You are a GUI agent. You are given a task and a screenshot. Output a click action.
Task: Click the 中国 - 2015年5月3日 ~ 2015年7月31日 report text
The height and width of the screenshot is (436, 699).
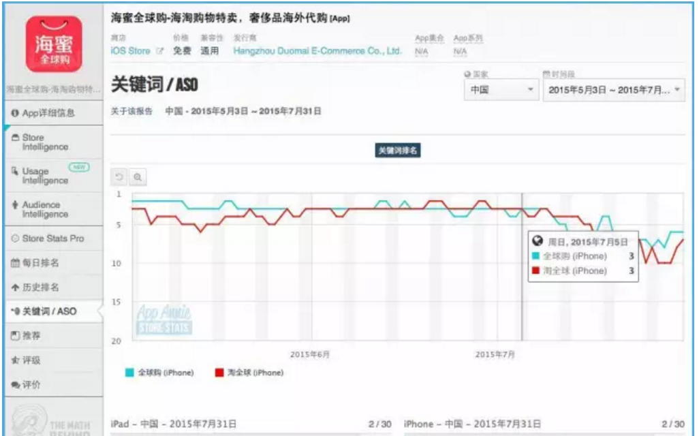243,112
